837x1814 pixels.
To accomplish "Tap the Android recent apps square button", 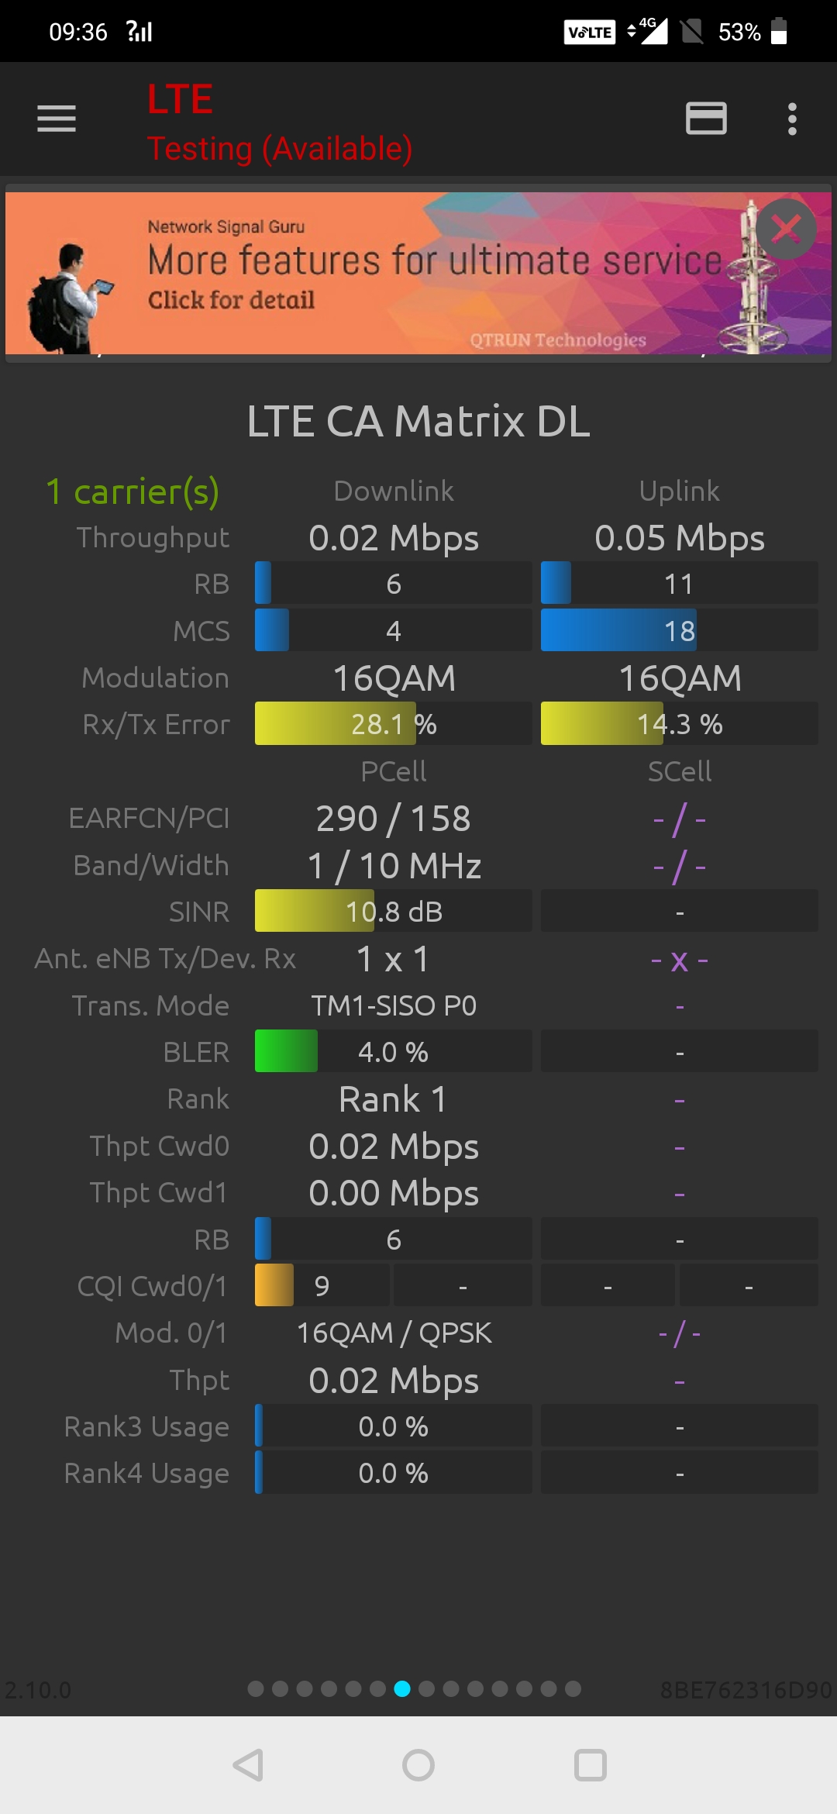I will click(x=590, y=1765).
